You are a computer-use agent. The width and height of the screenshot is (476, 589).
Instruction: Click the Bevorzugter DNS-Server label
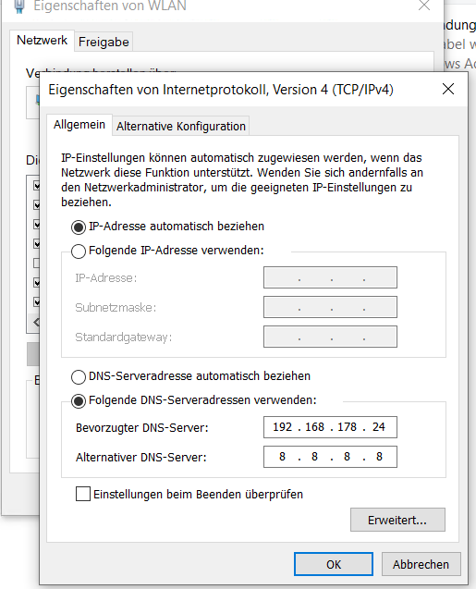pos(142,428)
